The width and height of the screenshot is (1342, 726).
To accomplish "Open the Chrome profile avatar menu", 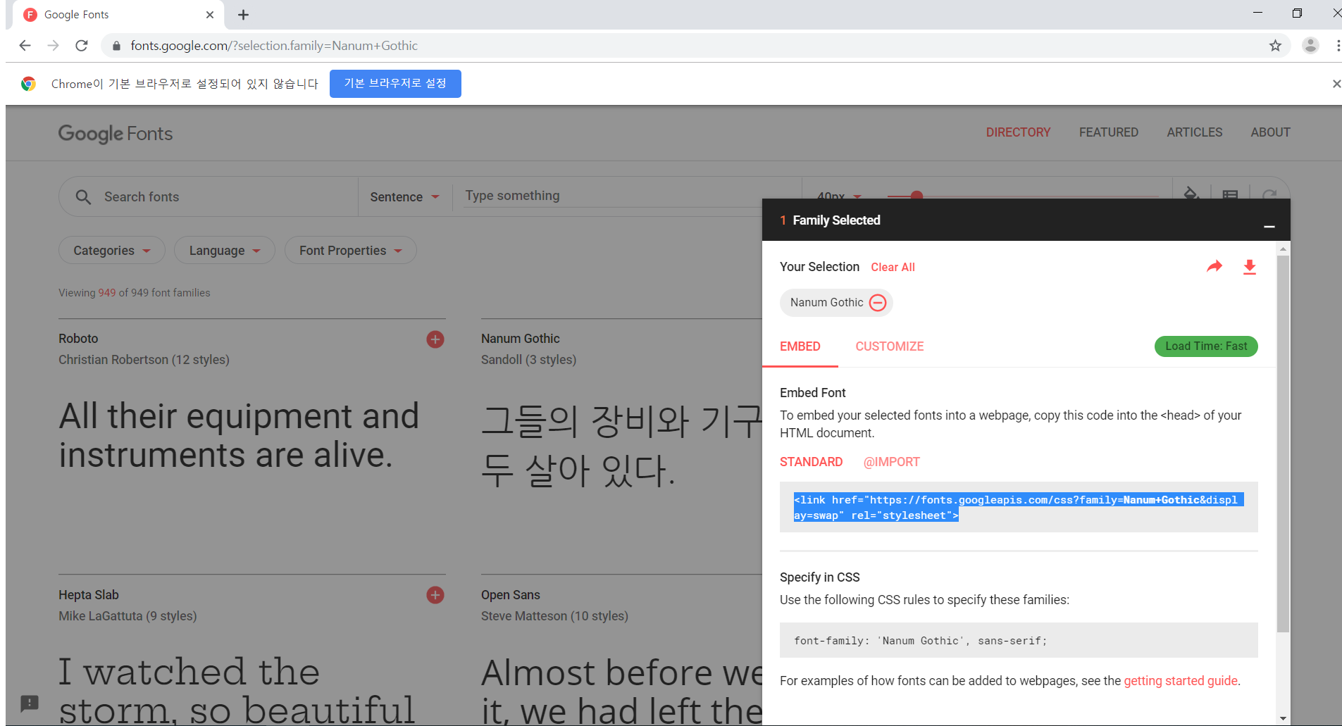I will click(x=1310, y=46).
